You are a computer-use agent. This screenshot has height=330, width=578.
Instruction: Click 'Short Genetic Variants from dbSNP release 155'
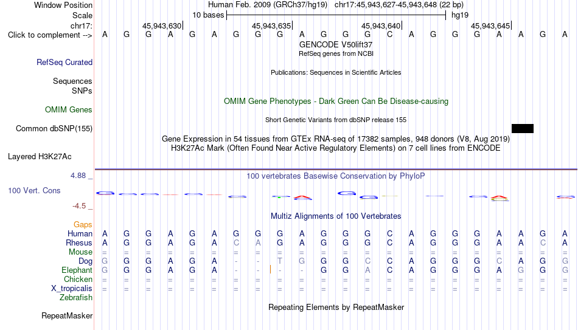[336, 120]
